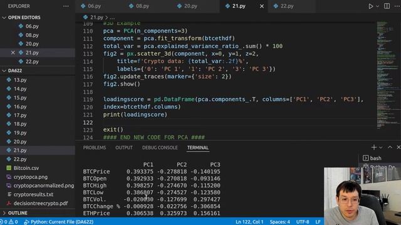Open the breadcrumb ellipsis symbol

[112, 17]
